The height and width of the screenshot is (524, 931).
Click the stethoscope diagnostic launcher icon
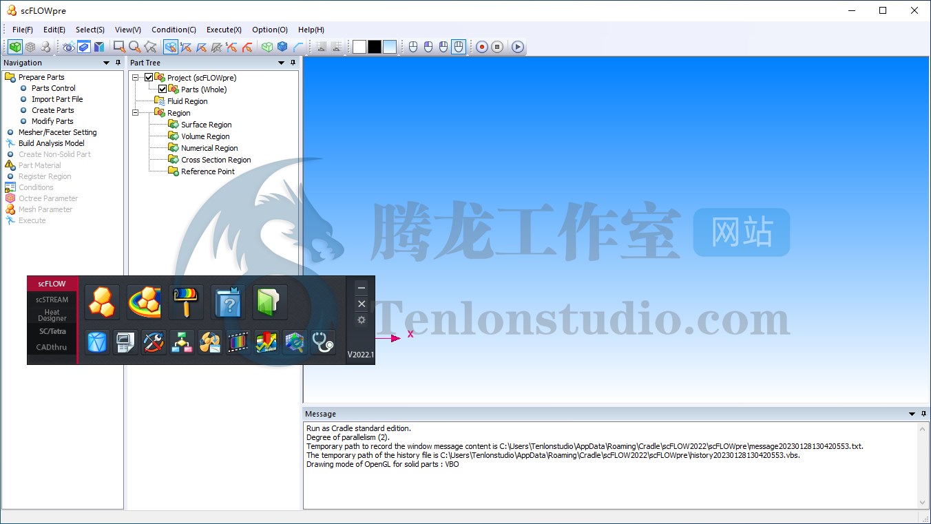click(323, 342)
